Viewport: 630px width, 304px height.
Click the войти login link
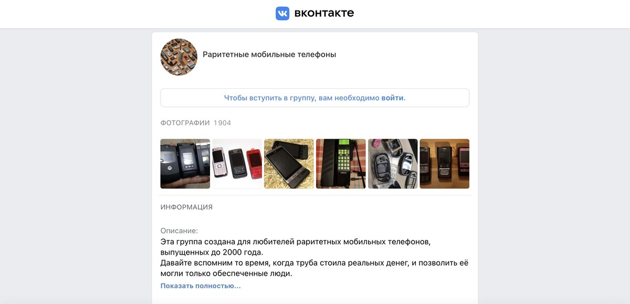pos(393,98)
